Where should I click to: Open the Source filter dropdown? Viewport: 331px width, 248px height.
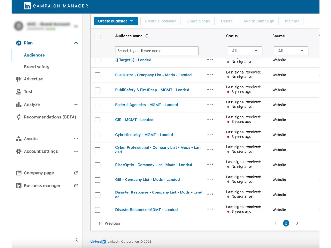[291, 51]
